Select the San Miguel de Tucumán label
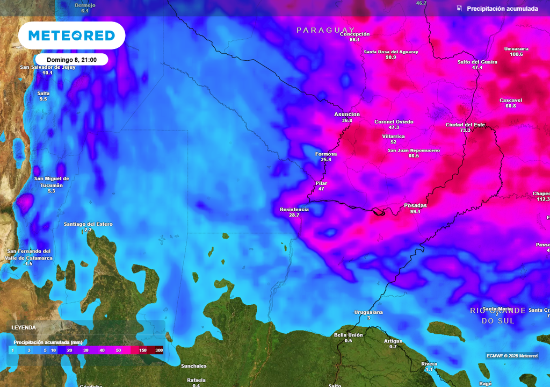Viewport: 550px width, 387px height. click(52, 181)
